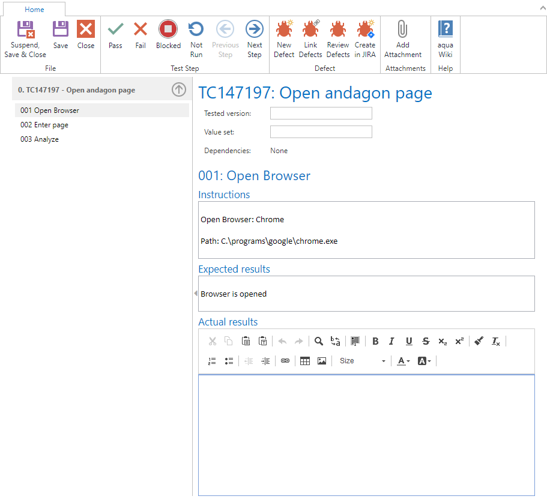Select the Home ribbon tab
Image resolution: width=547 pixels, height=499 pixels.
pos(34,9)
